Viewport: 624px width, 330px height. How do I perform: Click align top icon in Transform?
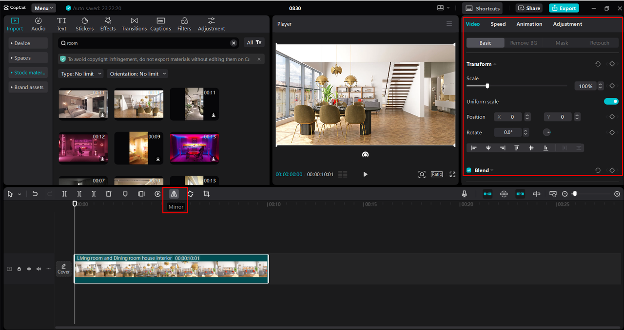[517, 148]
